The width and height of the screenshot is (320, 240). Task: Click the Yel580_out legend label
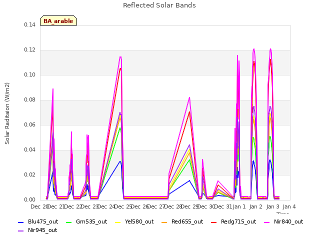(139, 221)
